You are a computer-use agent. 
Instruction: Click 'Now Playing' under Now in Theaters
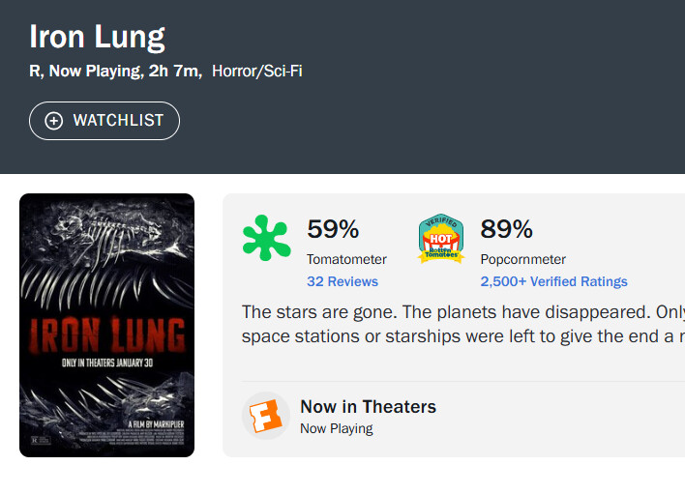[x=336, y=428]
